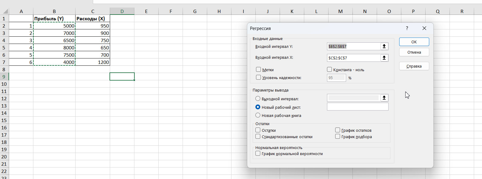Enable the Метки checkbox
Viewport: 482px width, 179px height.
tap(258, 70)
